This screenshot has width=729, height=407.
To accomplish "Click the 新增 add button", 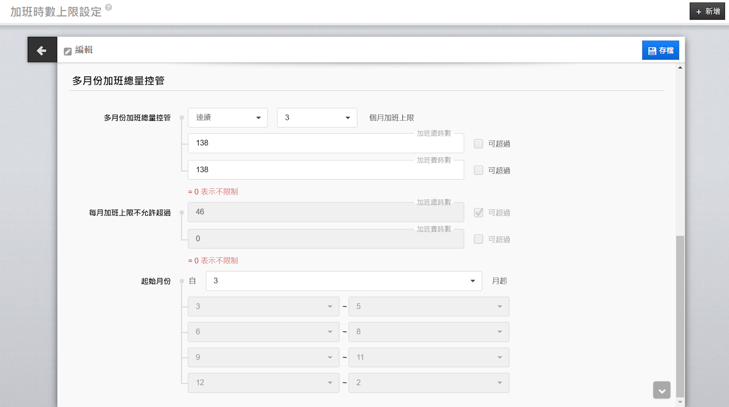I will (x=707, y=11).
